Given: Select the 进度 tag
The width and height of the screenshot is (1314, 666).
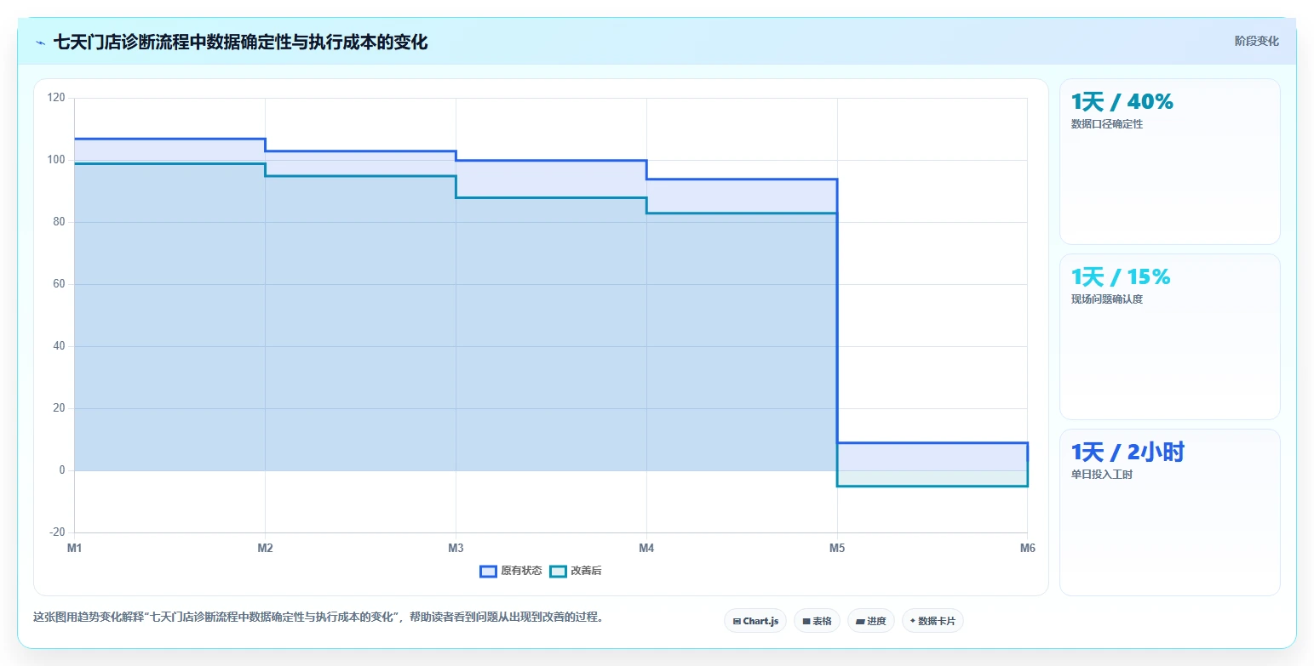Looking at the screenshot, I should click(870, 621).
